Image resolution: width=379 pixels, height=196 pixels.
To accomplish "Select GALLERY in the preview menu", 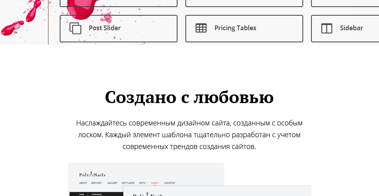I will tap(112, 183).
